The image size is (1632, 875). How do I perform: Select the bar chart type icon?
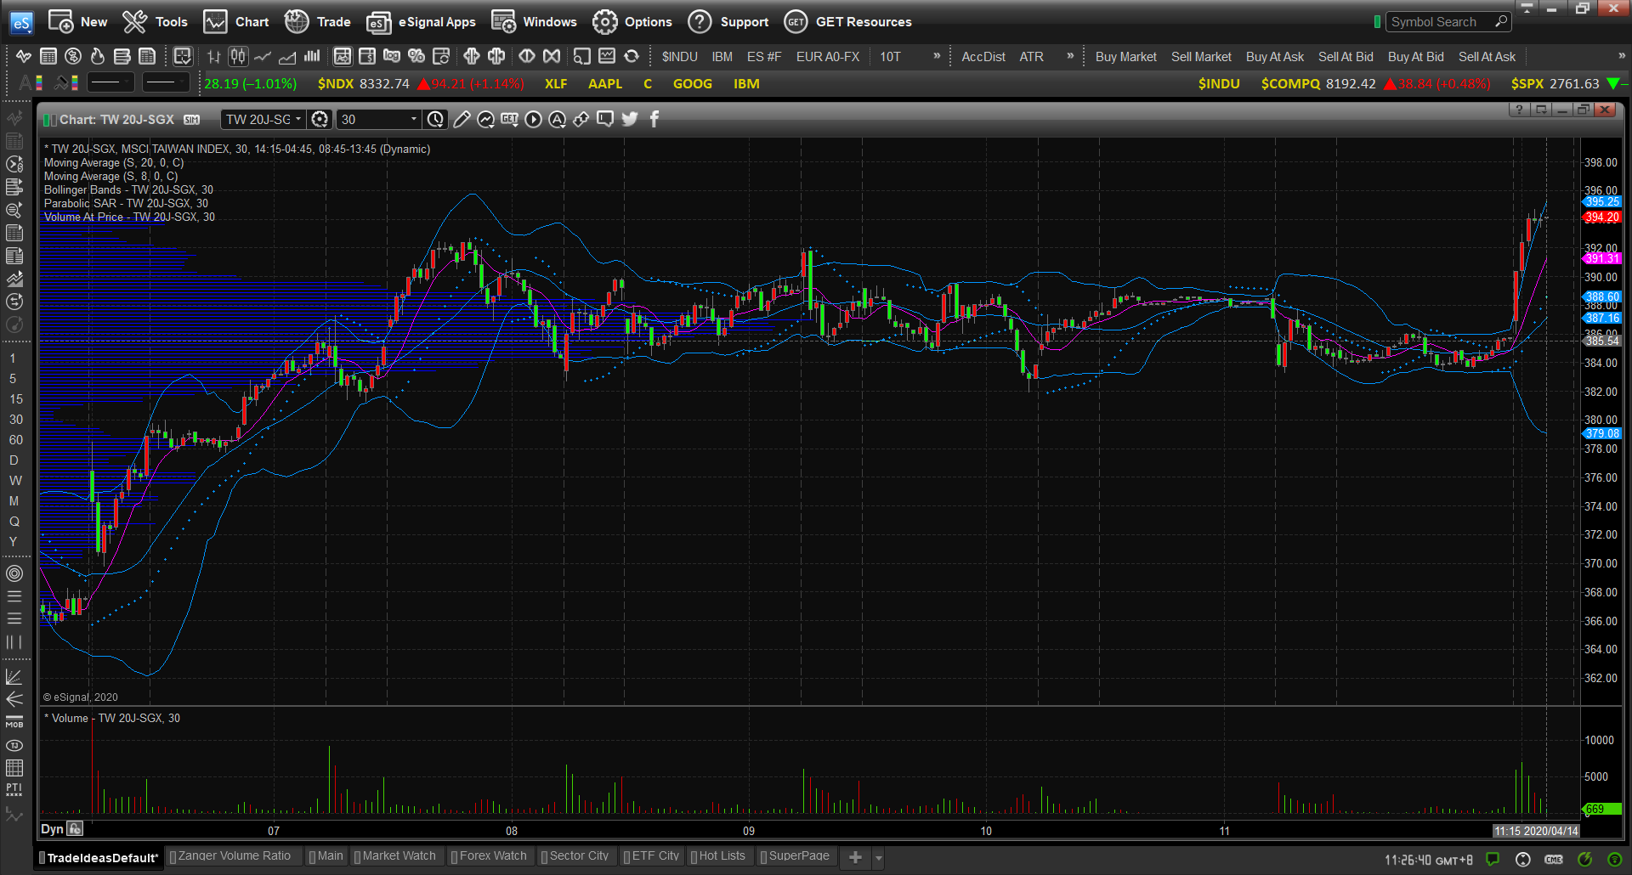214,57
